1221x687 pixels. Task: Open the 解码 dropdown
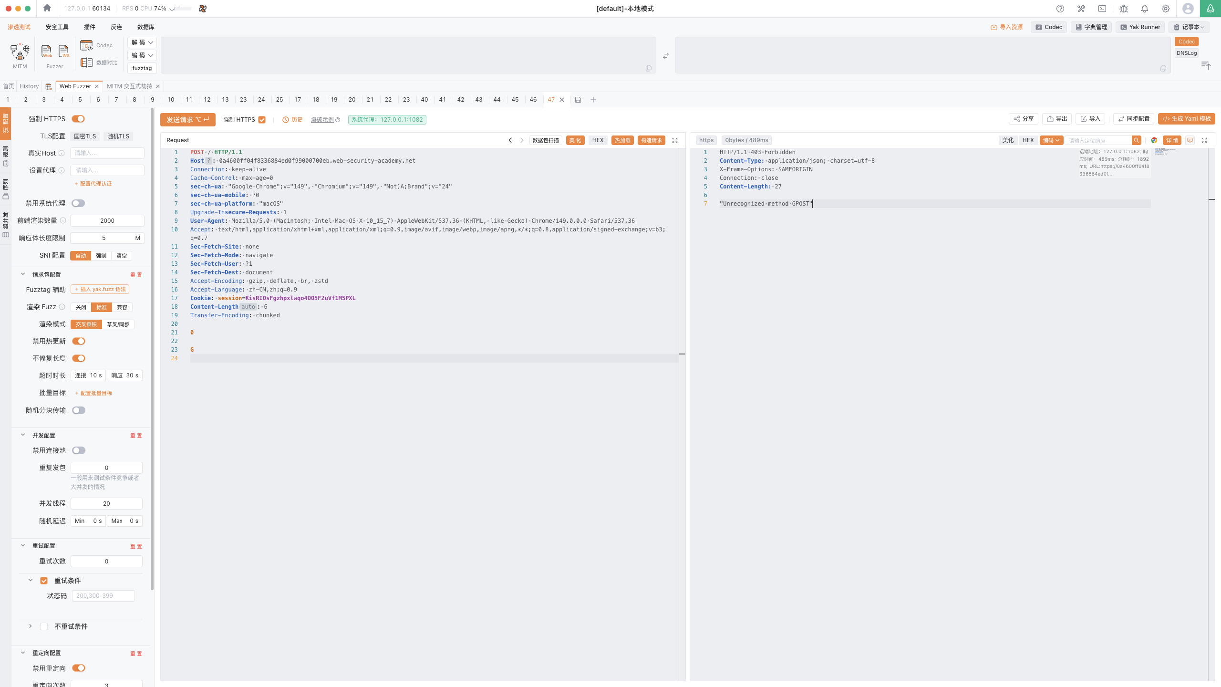point(142,42)
